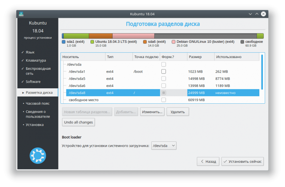Click green Ubuntu 18.04.3 LTS legend swatch

(92, 42)
